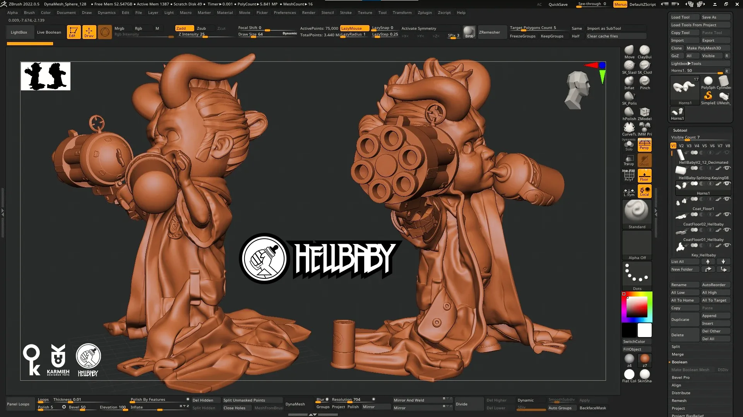Open the ZModeler brush

pos(644,112)
